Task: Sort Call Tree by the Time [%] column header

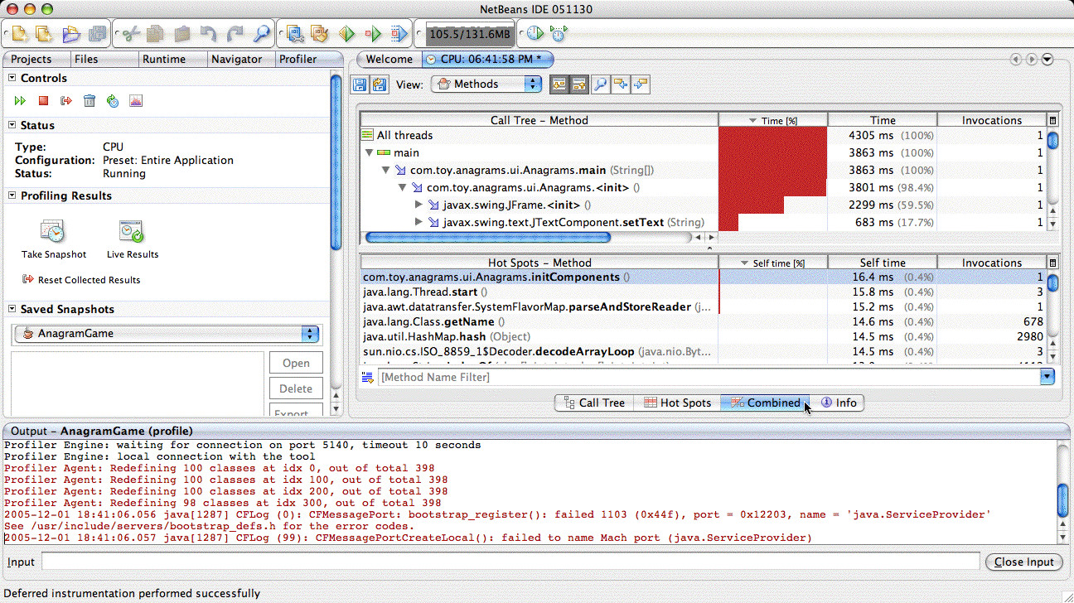Action: 772,120
